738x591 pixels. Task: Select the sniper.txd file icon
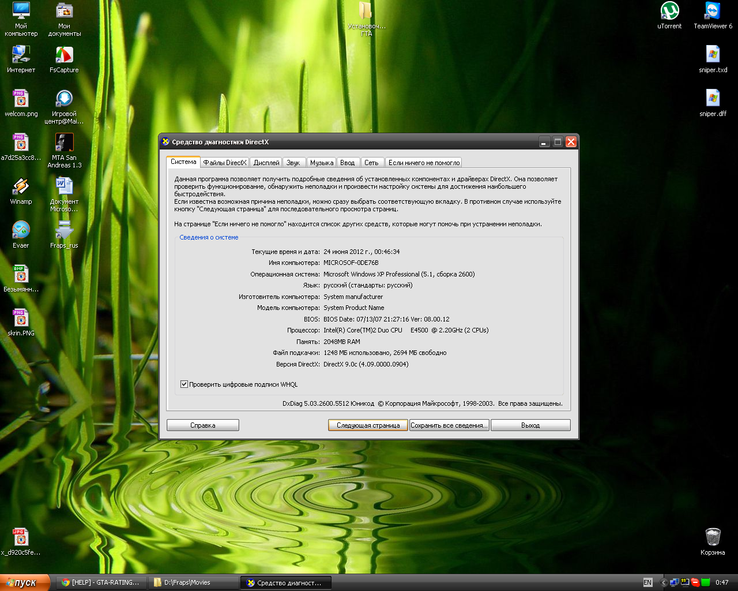pyautogui.click(x=713, y=59)
